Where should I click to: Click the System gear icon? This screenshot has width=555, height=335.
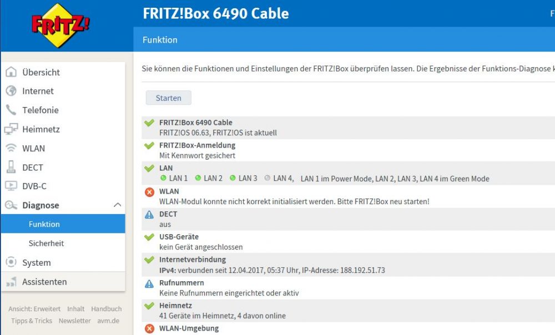pos(11,262)
